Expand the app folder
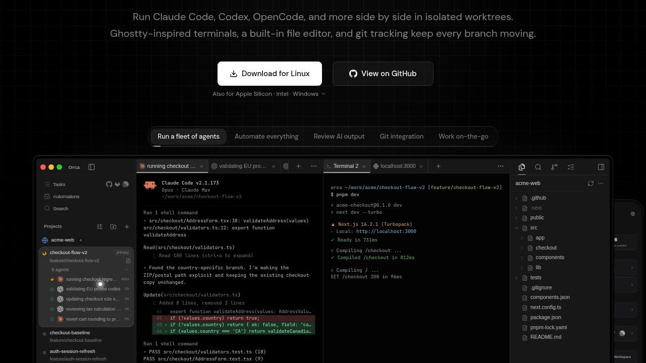This screenshot has width=646, height=363. [560, 238]
